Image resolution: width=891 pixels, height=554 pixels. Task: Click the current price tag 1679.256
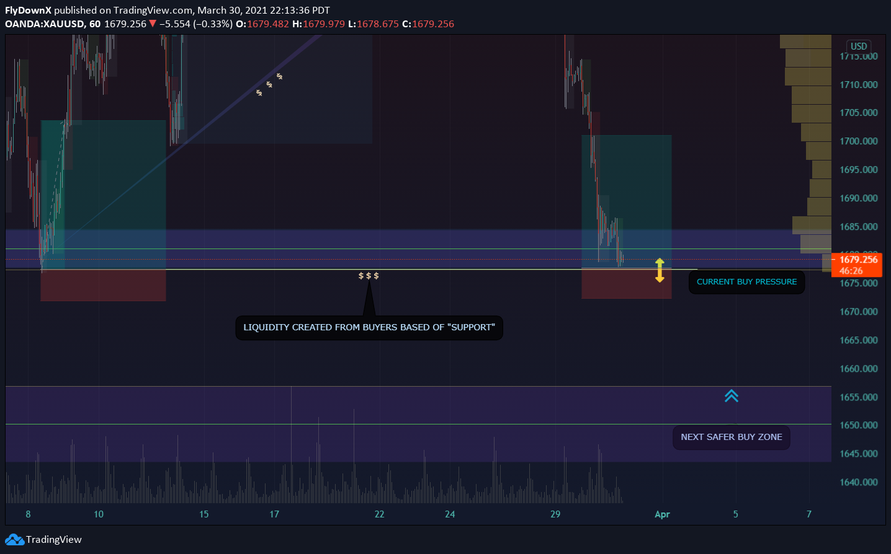857,265
